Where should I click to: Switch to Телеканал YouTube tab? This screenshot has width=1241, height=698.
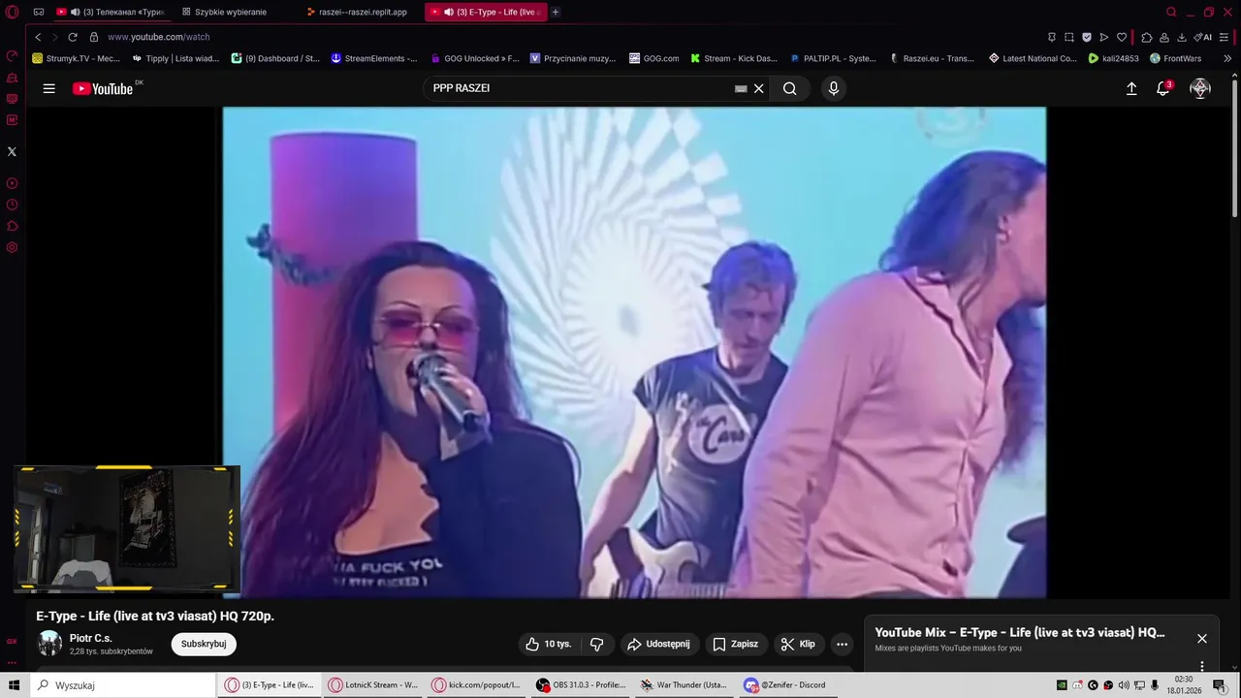[x=111, y=12]
